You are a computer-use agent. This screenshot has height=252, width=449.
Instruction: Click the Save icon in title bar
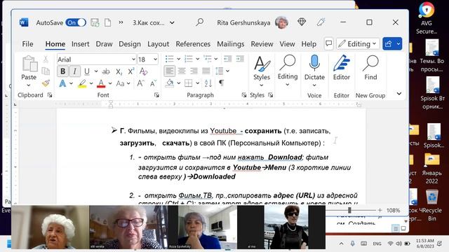(95, 22)
